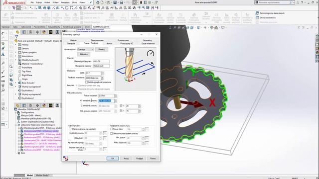Select first tab icon of upper manager panel
Screen dimensions: 319x179
coord(17,32)
